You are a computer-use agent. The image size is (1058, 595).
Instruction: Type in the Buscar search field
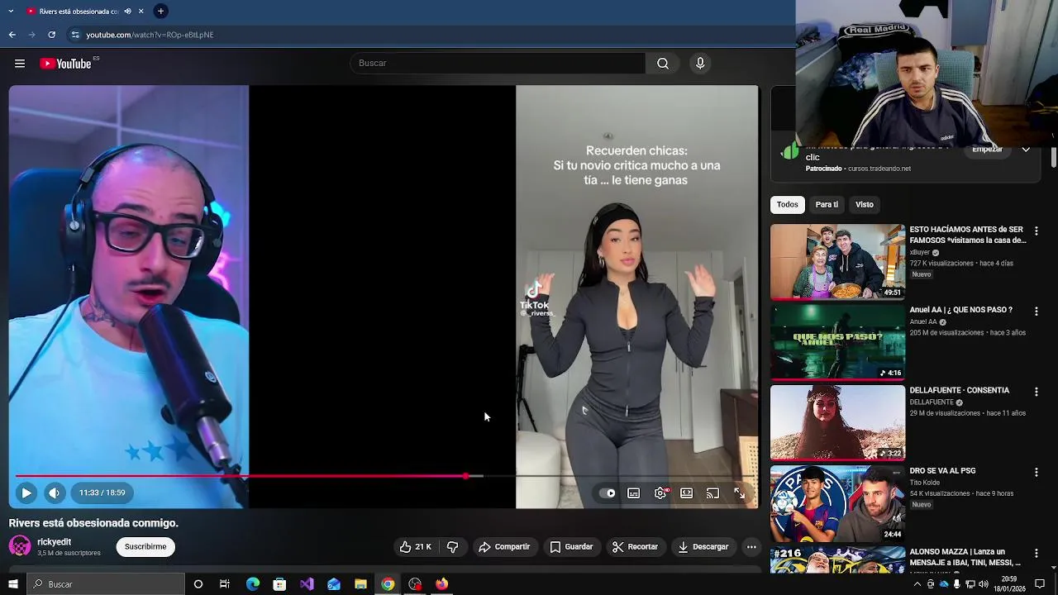point(498,64)
